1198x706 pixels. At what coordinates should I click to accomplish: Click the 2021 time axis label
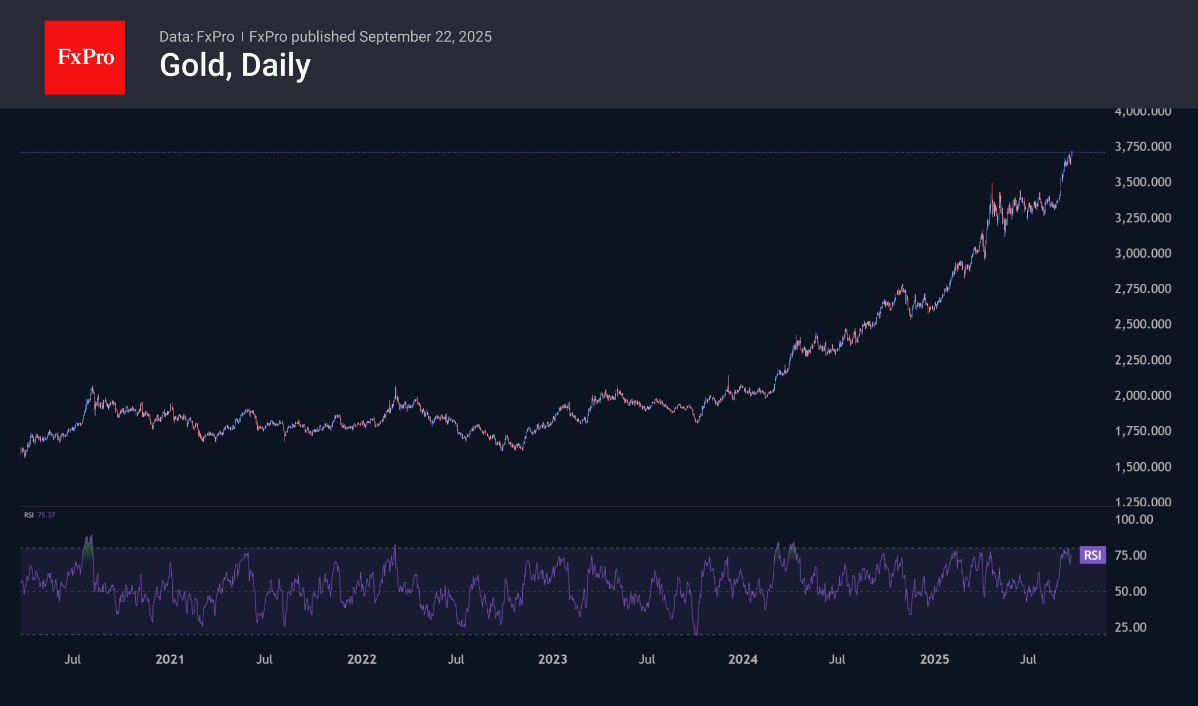170,659
